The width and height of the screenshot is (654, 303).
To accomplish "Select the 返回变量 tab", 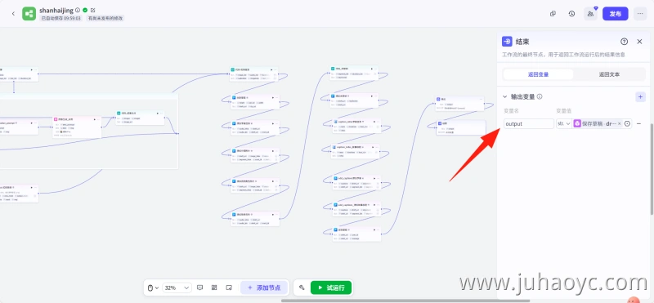I will tap(538, 74).
